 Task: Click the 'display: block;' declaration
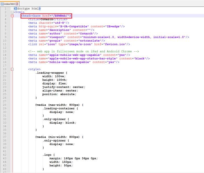[x=63, y=123]
